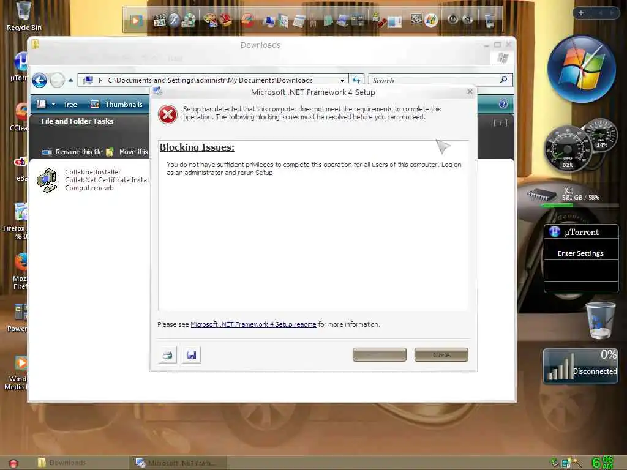Click Enter Settings in µTorrent gadget
This screenshot has width=627, height=470.
pos(580,253)
